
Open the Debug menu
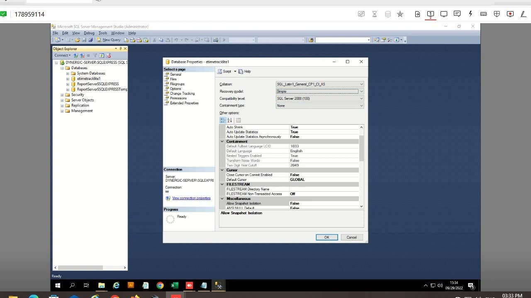click(89, 33)
